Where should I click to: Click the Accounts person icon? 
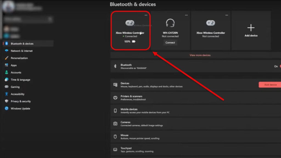[7, 72]
